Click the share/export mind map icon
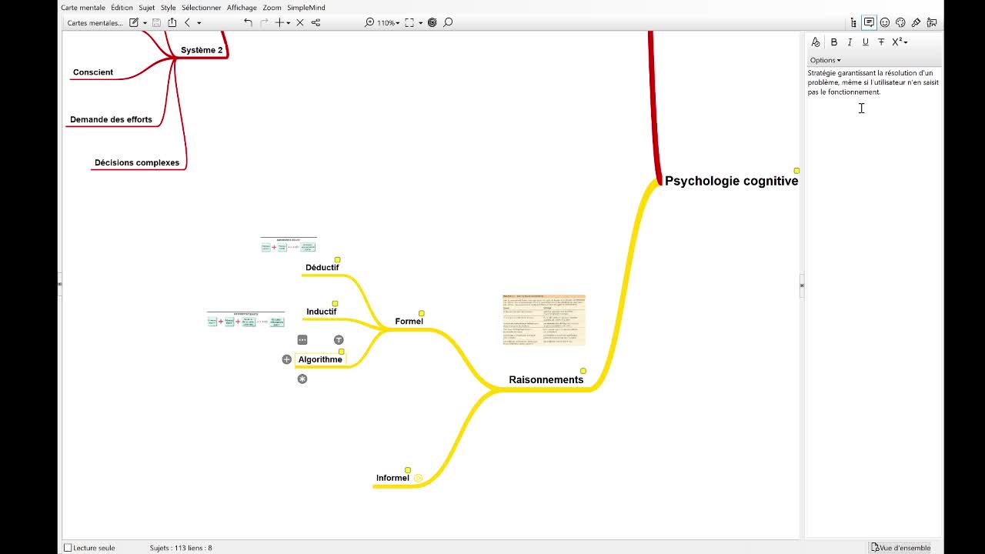 coord(172,22)
